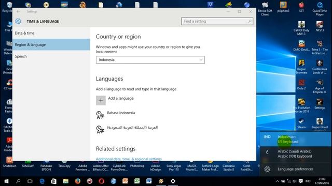Expand the Indonesia country or region dropdown
The width and height of the screenshot is (332, 186).
pyautogui.click(x=150, y=60)
